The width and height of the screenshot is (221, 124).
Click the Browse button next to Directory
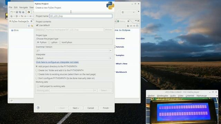coord(108,30)
